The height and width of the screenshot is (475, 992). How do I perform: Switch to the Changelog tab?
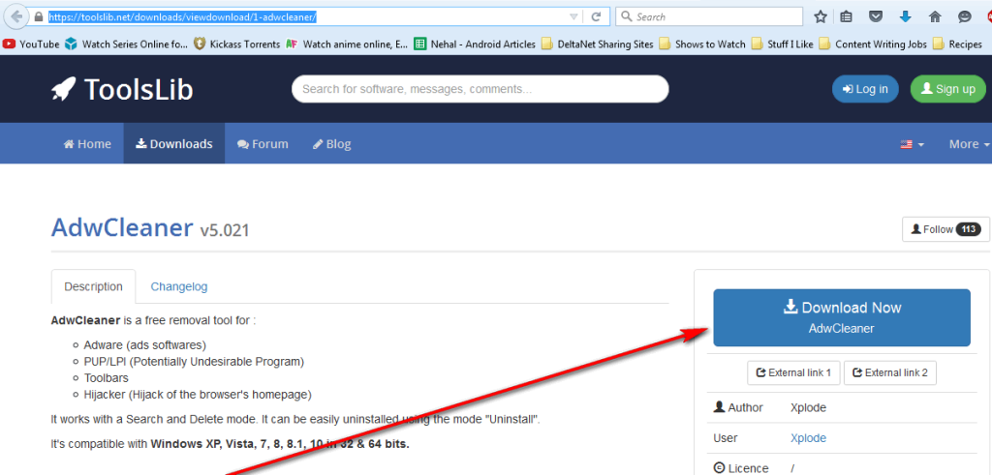179,286
